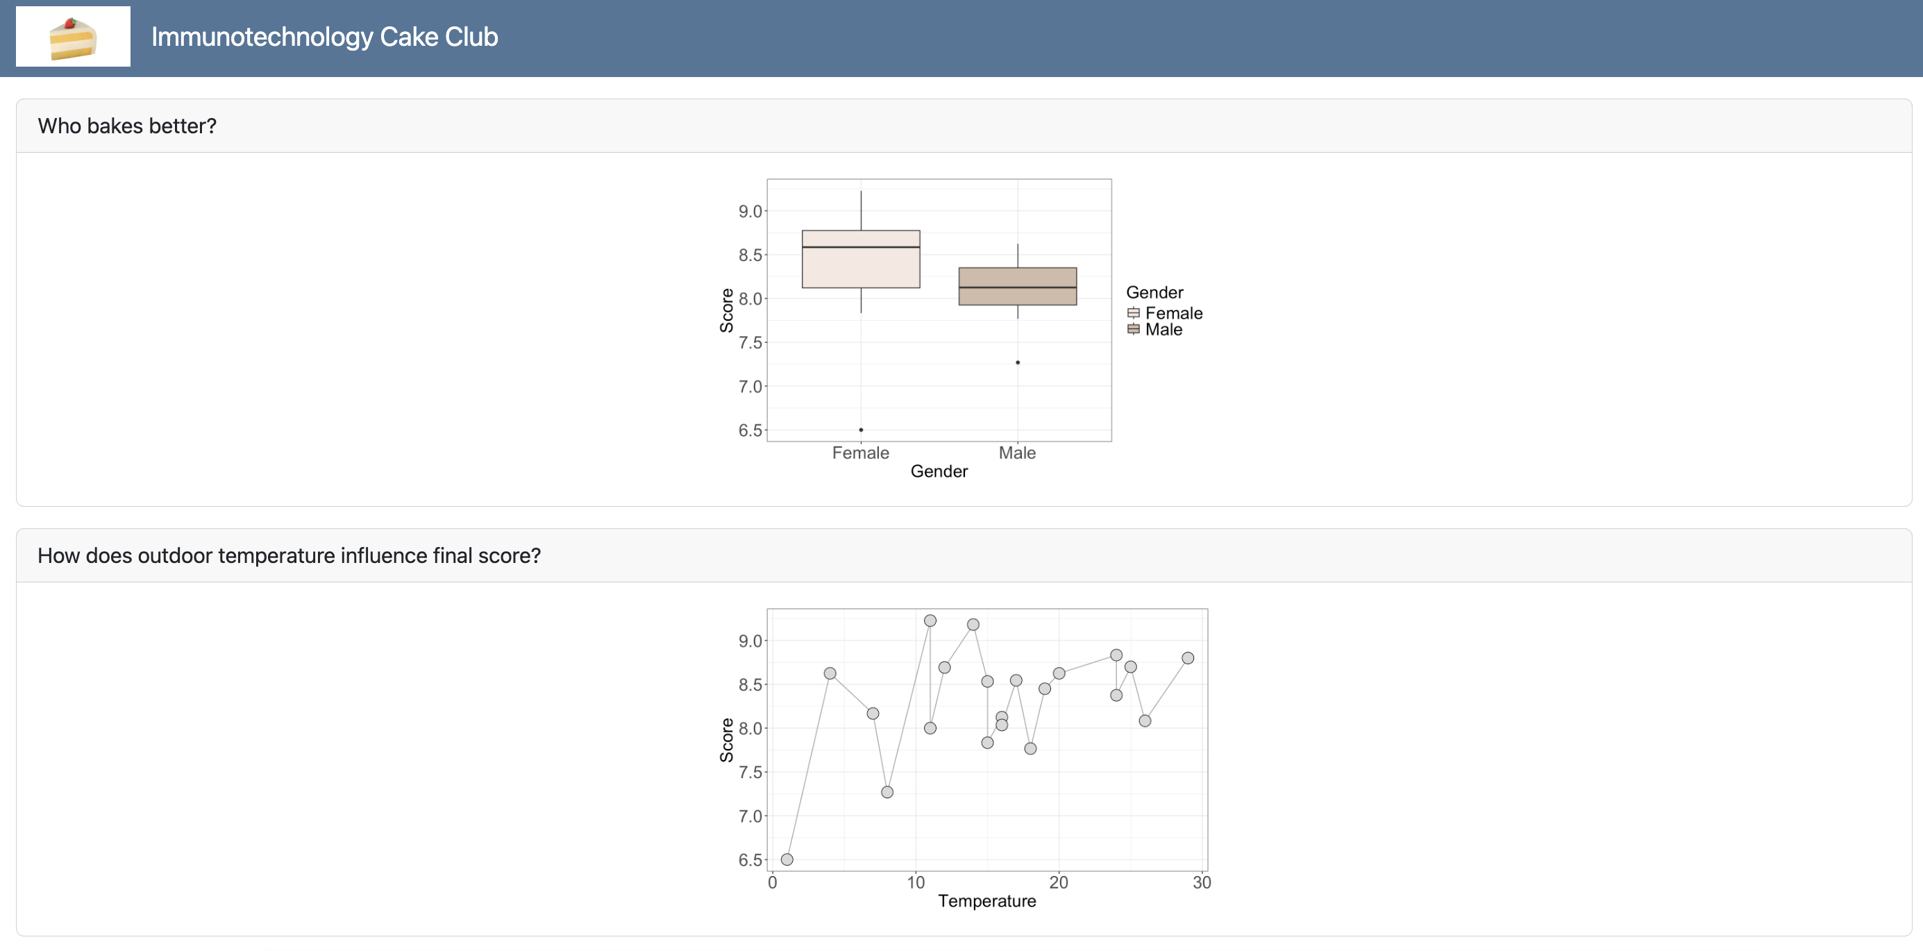
Task: Click the Immunotechnology Cake Club title
Action: pyautogui.click(x=324, y=37)
